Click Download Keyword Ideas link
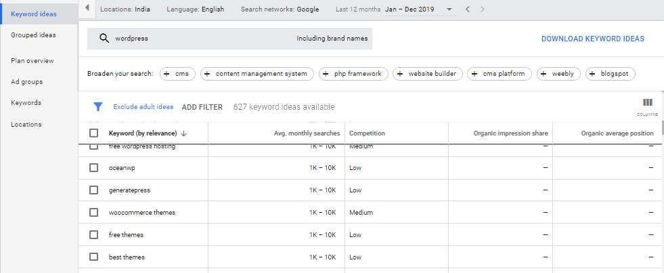 pyautogui.click(x=593, y=39)
